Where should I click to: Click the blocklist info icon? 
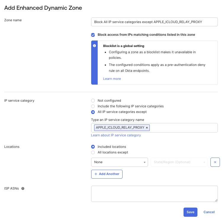tap(94, 46)
